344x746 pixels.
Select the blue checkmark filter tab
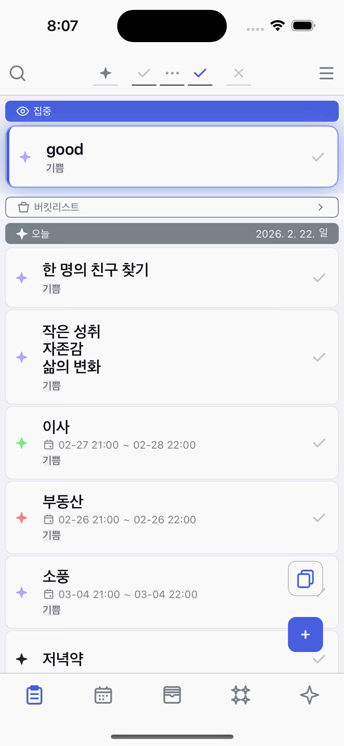click(200, 73)
